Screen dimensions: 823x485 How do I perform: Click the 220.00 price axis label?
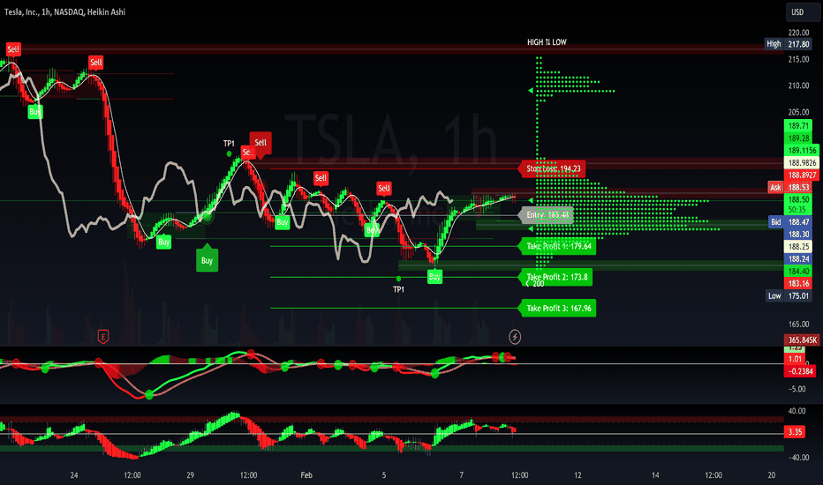[x=798, y=33]
